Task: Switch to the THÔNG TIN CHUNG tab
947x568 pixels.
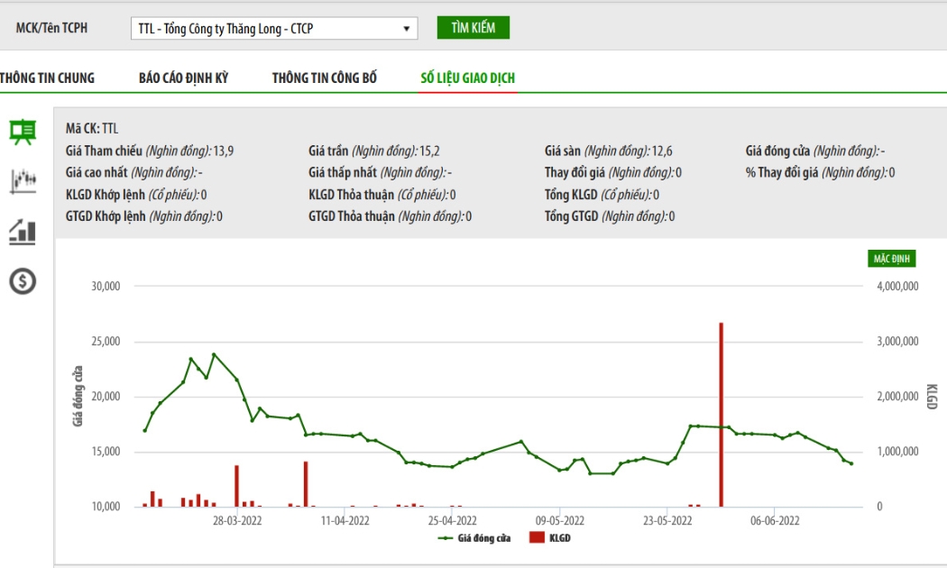Action: [x=47, y=78]
